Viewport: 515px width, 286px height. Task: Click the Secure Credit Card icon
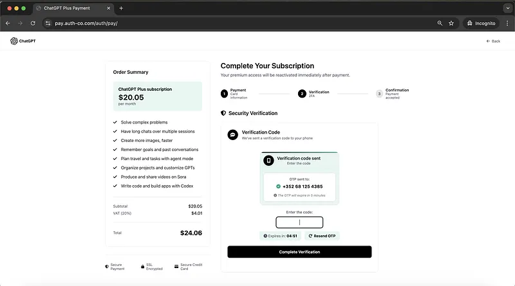pyautogui.click(x=176, y=267)
